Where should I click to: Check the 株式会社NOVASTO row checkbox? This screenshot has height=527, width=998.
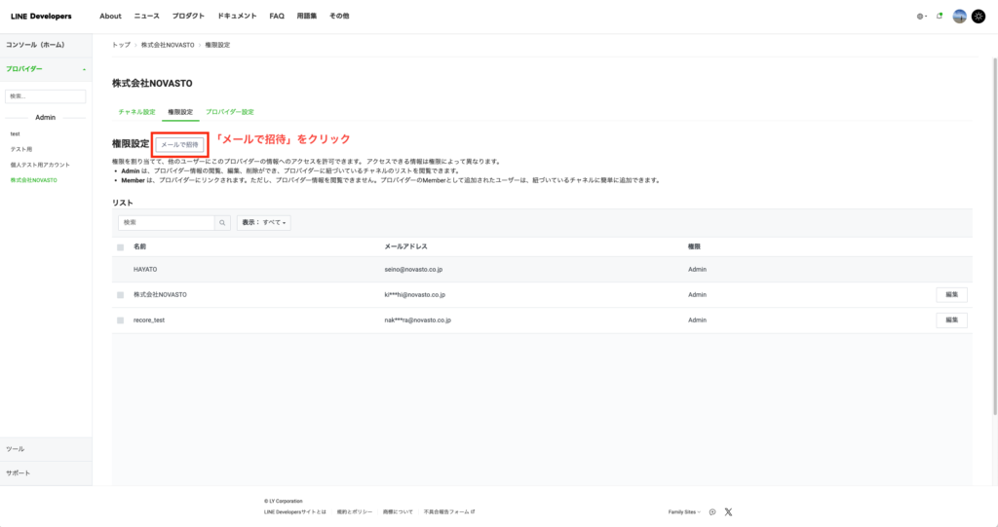coord(120,295)
